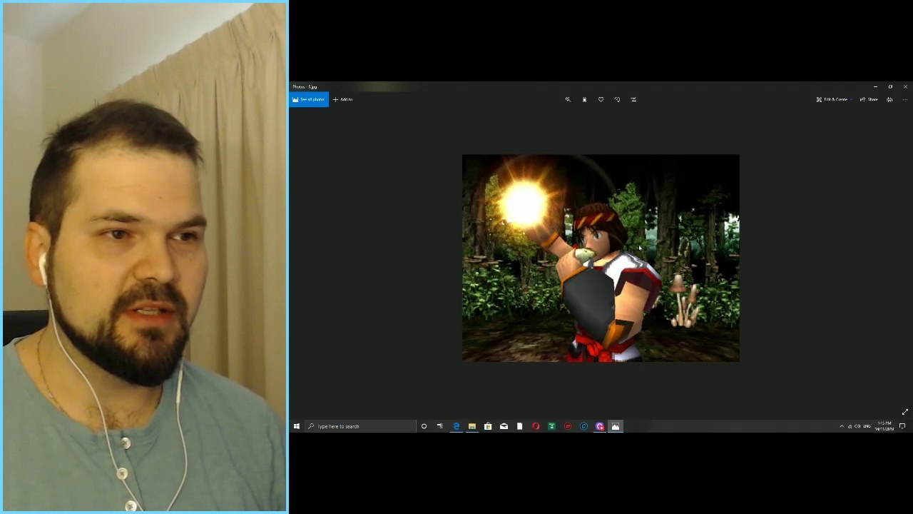Rotate the photo using the rotate icon
913x514 pixels.
pos(617,100)
